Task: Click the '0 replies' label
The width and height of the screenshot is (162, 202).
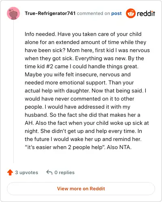Action: point(64,173)
